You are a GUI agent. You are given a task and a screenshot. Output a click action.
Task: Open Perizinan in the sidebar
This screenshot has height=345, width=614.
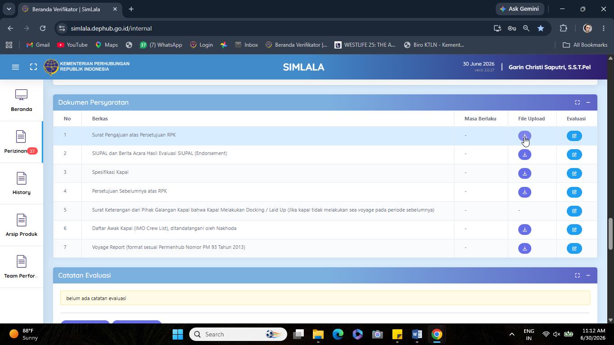click(21, 142)
